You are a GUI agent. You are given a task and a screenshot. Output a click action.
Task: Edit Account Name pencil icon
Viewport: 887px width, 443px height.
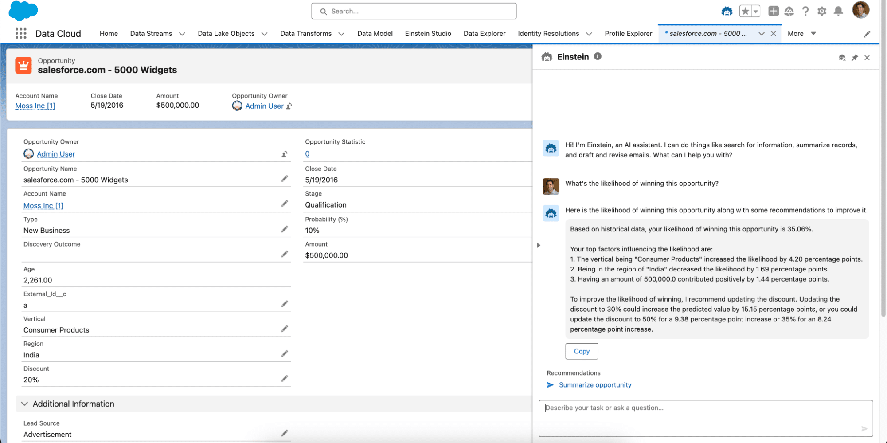[285, 204]
